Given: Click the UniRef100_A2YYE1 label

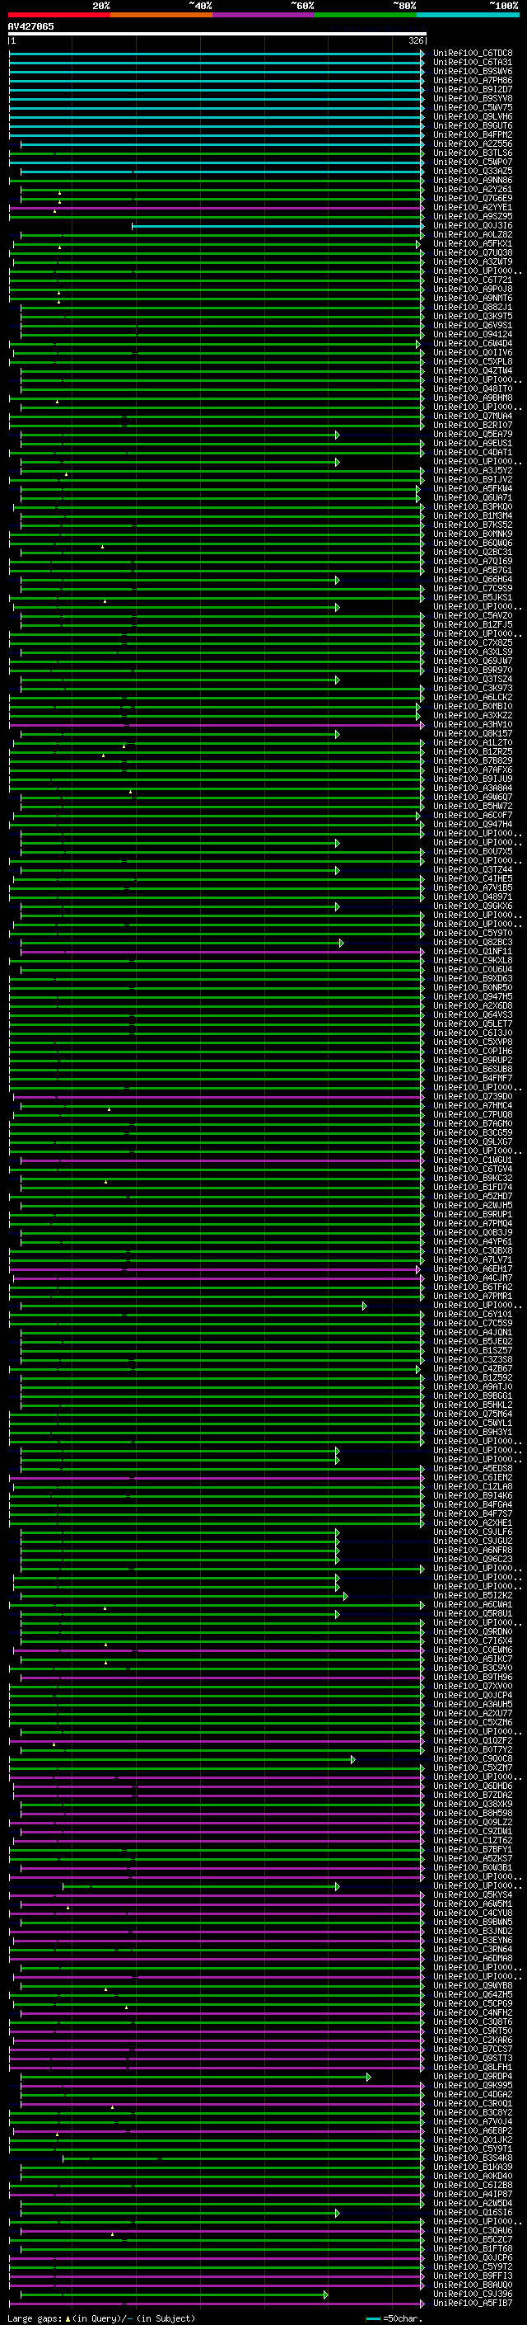Looking at the screenshot, I should [473, 208].
